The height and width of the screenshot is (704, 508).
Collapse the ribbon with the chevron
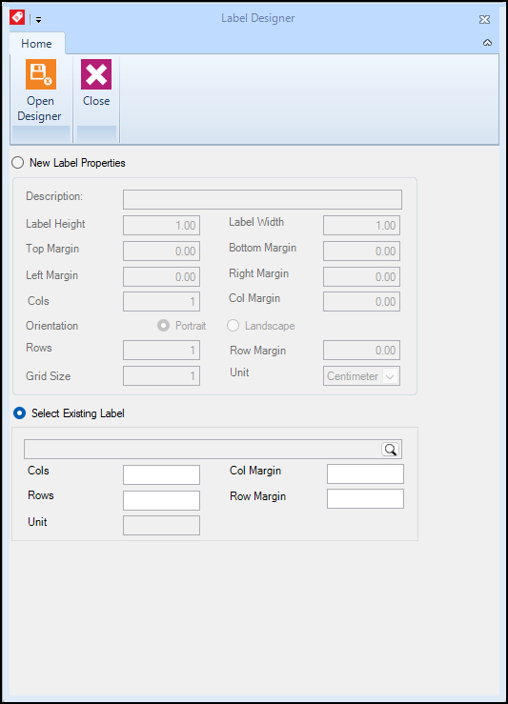(487, 43)
